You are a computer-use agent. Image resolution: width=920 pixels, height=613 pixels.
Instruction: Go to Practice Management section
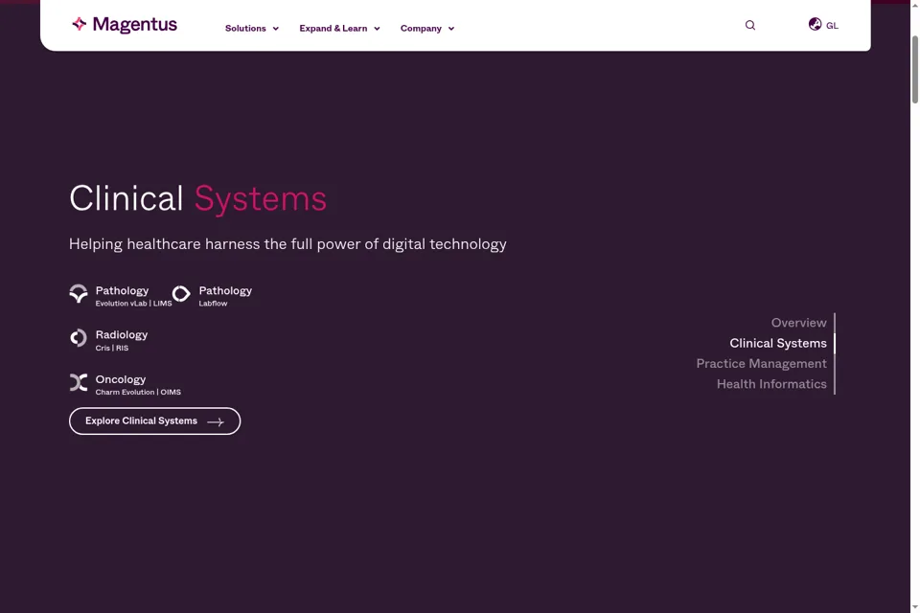761,364
